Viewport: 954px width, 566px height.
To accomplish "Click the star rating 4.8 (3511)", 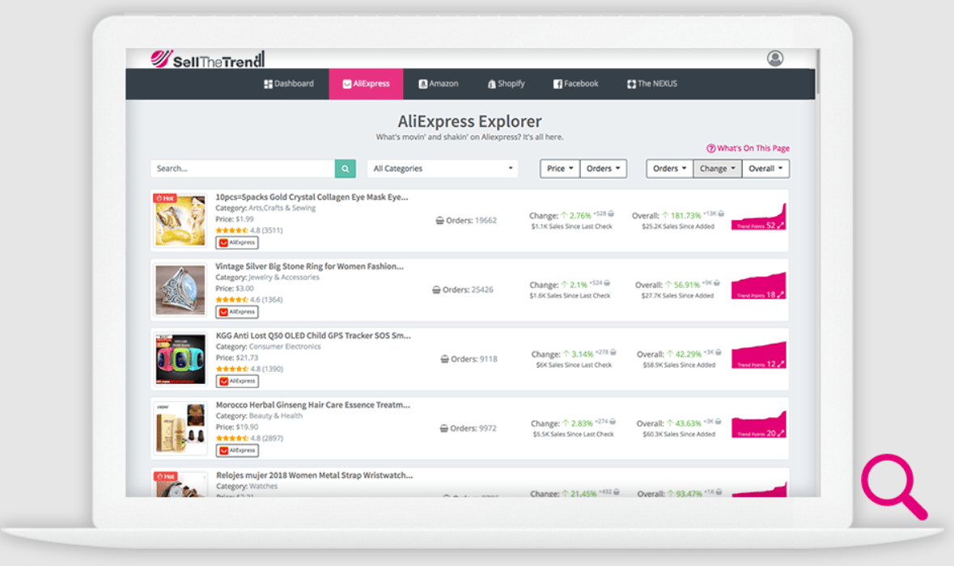I will pyautogui.click(x=249, y=230).
